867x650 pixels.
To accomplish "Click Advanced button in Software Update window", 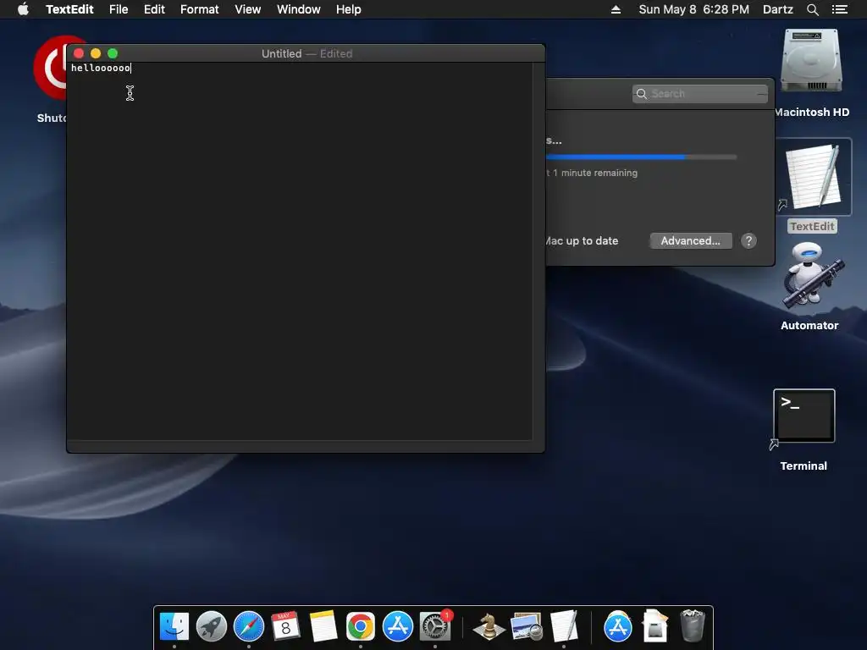I will coord(691,241).
